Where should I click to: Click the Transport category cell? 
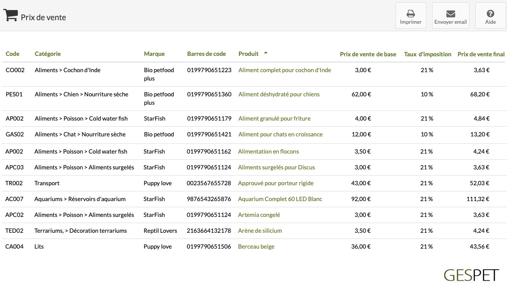coord(47,183)
